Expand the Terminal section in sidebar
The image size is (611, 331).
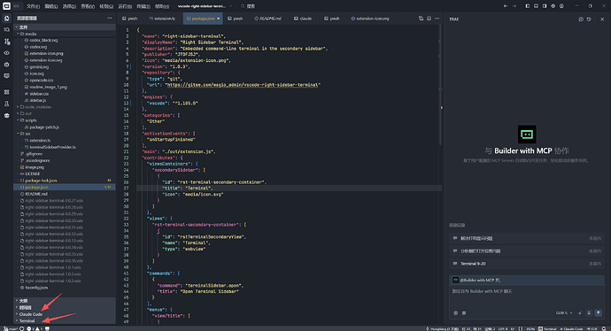coord(66,320)
